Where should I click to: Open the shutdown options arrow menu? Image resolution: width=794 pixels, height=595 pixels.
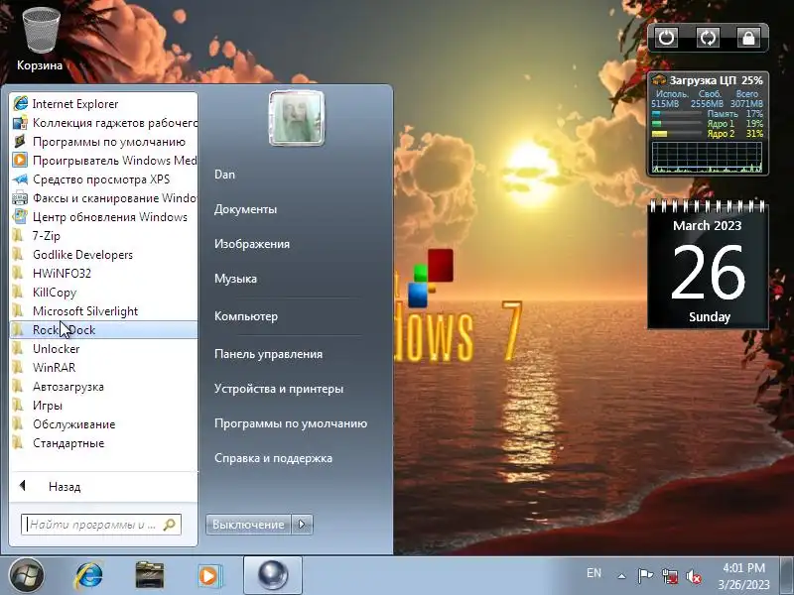[302, 525]
